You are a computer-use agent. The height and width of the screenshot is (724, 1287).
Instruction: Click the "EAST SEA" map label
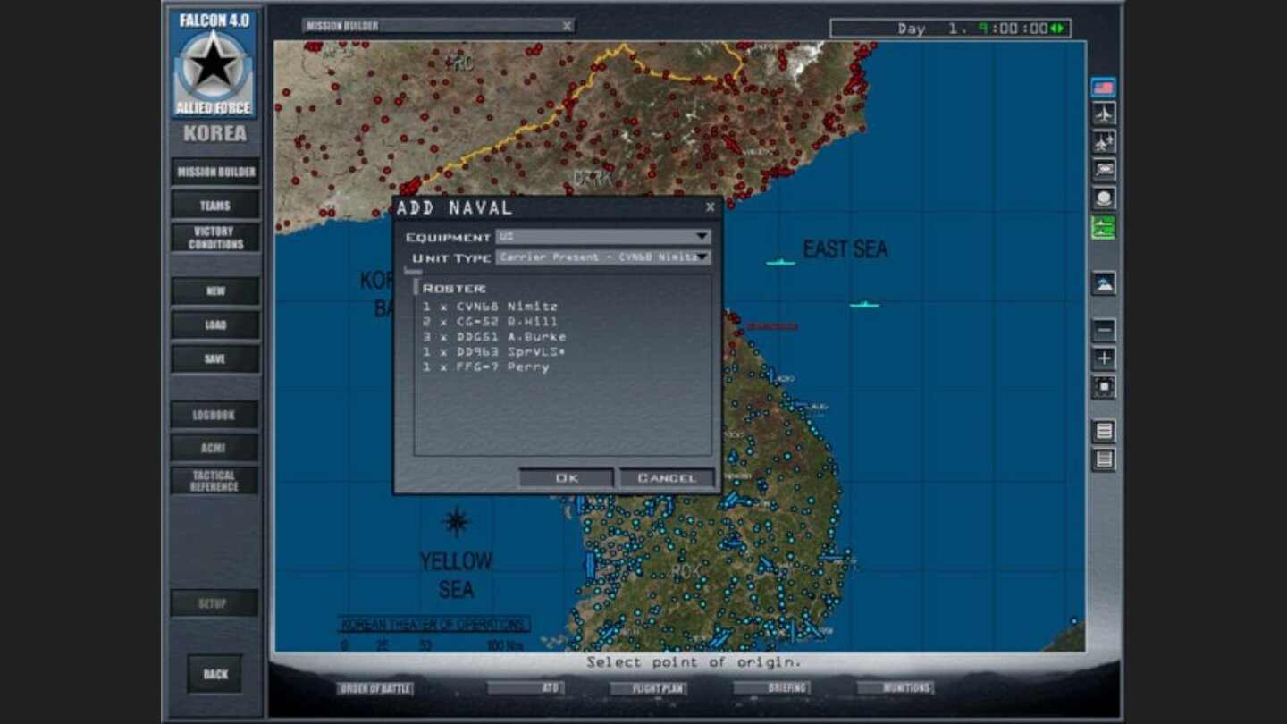[845, 249]
